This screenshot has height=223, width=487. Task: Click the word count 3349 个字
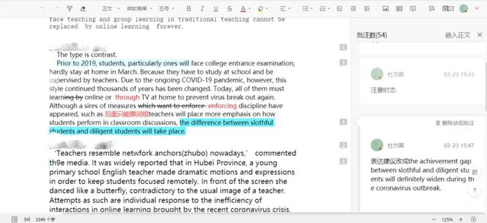coord(45,219)
